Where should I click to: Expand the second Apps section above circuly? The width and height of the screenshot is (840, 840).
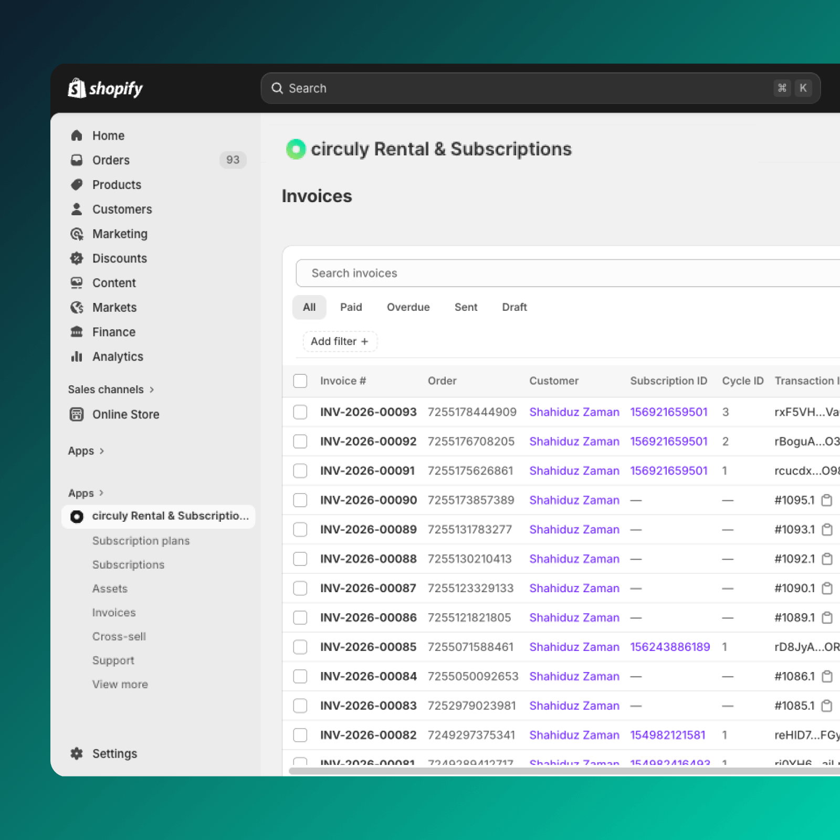coord(86,493)
